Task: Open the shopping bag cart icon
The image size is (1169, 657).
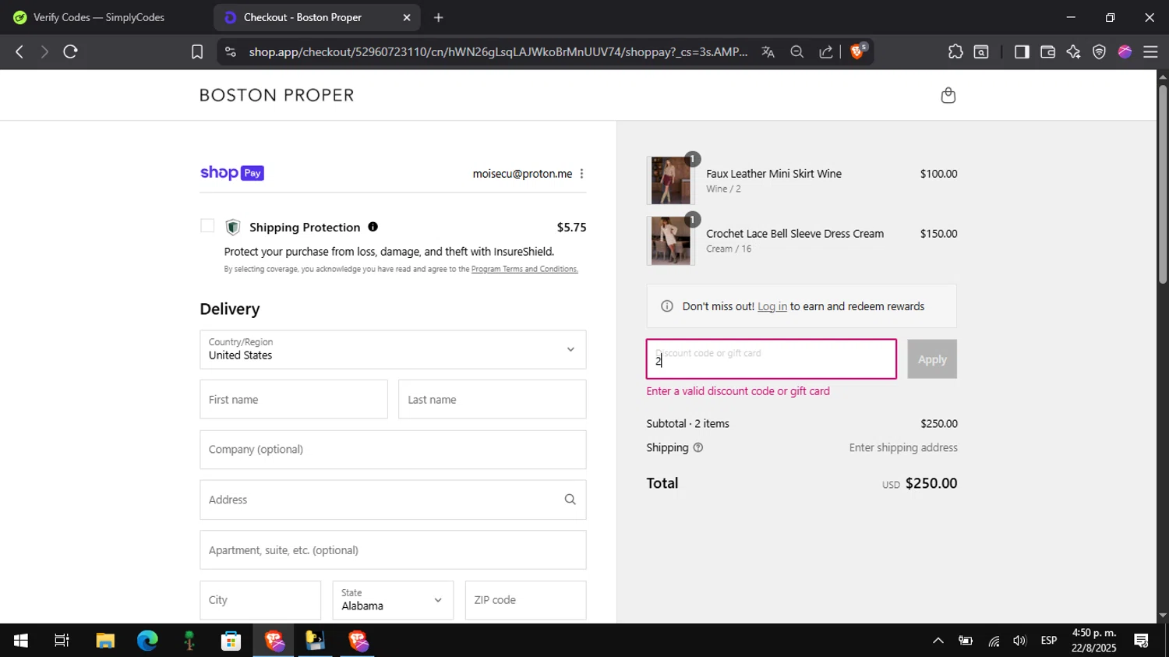Action: 948,95
